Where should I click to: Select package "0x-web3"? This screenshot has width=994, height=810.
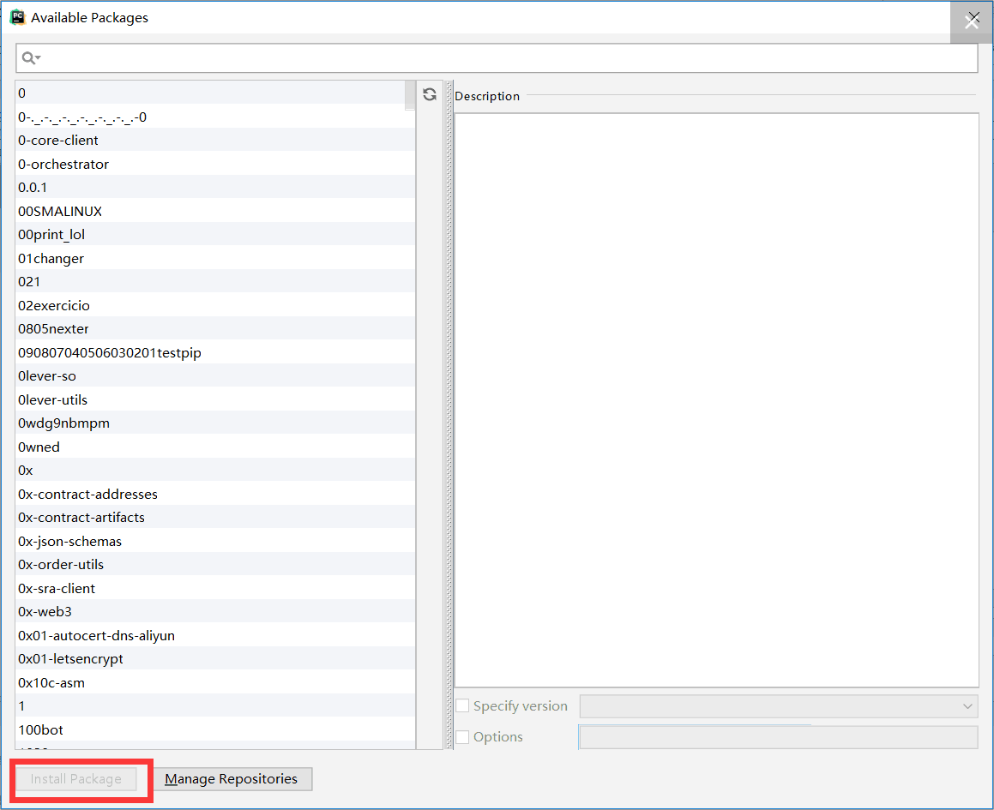coord(215,612)
